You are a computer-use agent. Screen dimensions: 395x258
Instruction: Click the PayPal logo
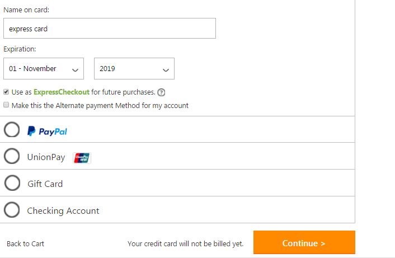click(x=48, y=131)
